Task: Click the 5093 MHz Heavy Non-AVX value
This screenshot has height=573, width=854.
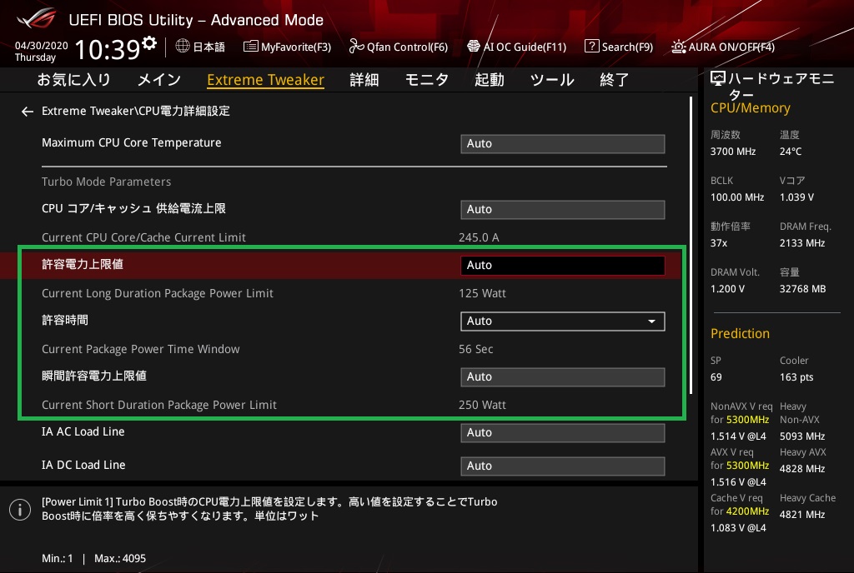Action: click(x=802, y=436)
